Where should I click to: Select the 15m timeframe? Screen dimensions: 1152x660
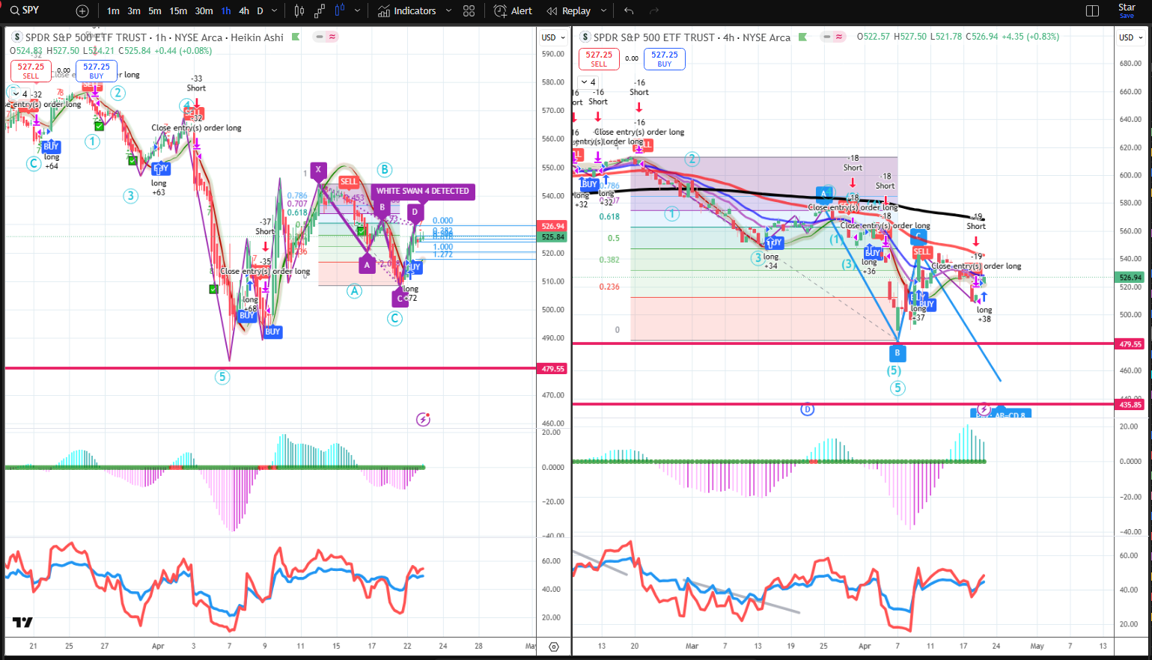[x=178, y=11]
